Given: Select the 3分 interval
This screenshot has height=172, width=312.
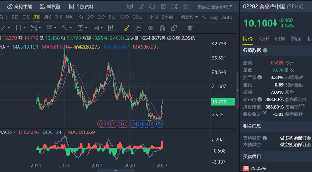Looking at the screenshot, I should pos(101,17).
